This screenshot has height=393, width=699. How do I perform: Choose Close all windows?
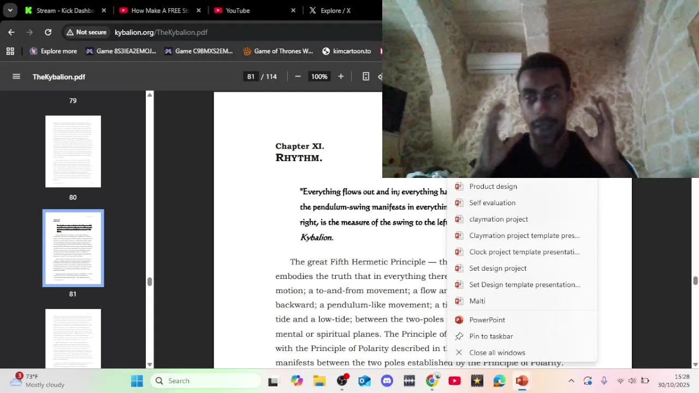(522, 353)
